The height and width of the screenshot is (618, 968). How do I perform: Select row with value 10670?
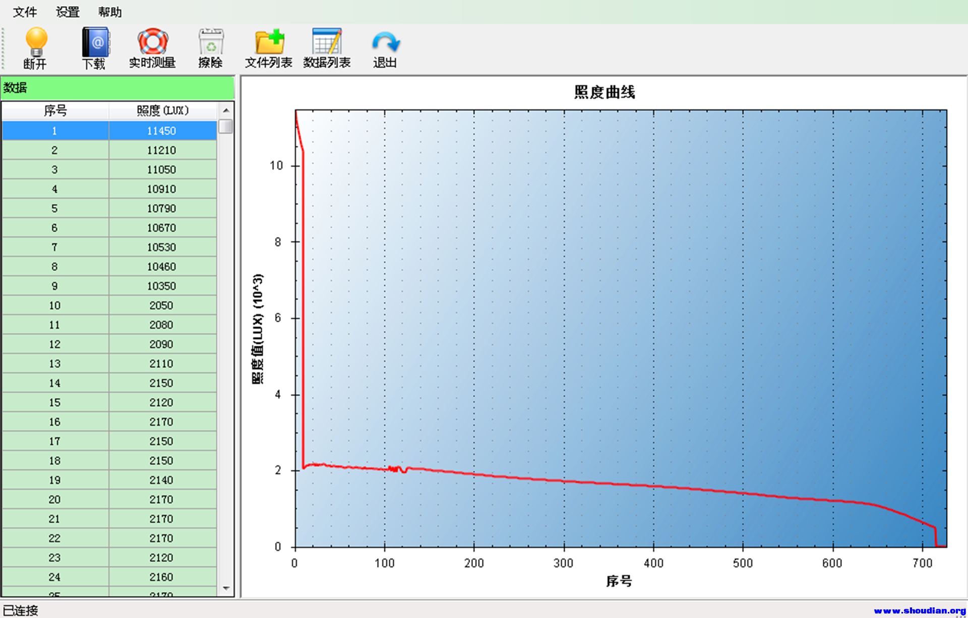pos(109,228)
